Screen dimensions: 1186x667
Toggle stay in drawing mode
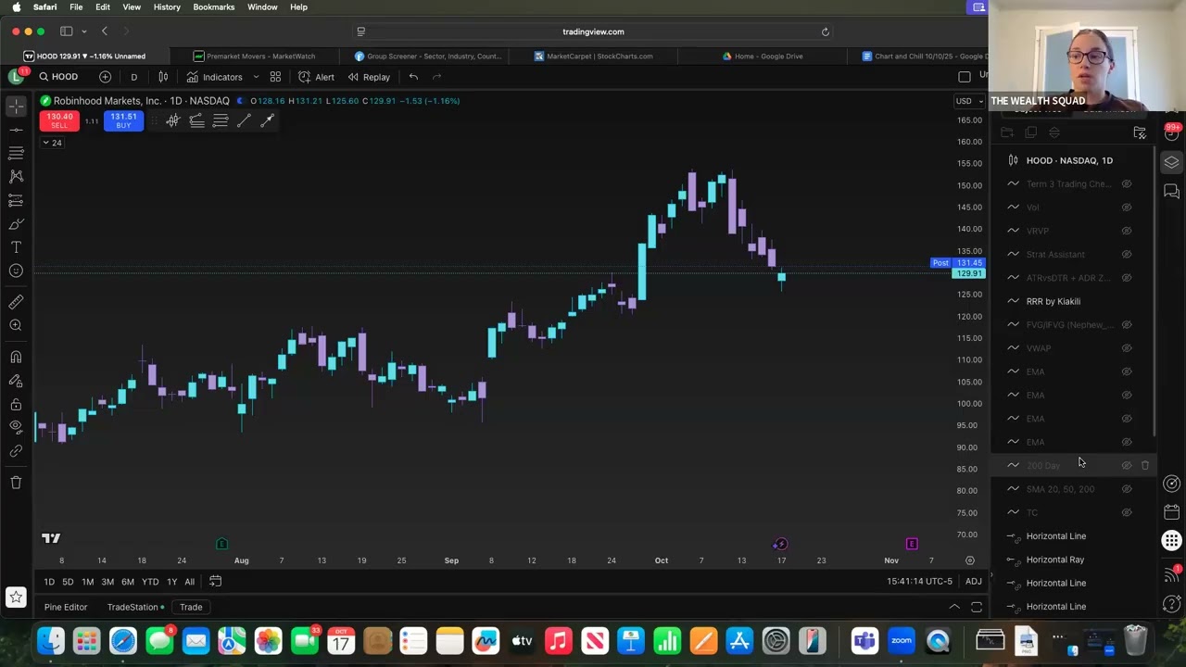[x=16, y=381]
